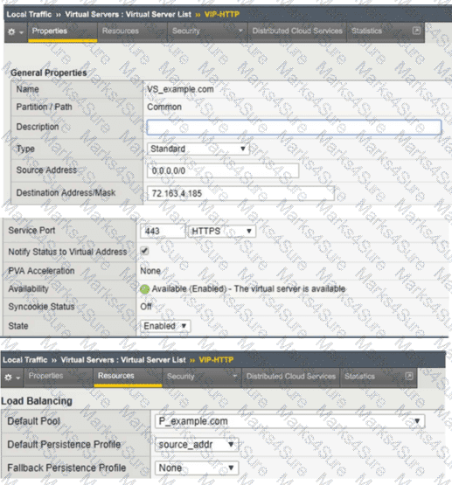Switch to the Resources tab in upper bar
Viewport: 452px width, 485px height.
[121, 31]
